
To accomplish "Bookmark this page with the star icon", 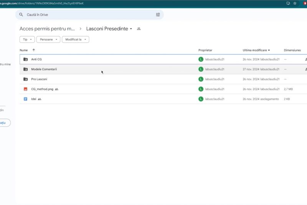I will pyautogui.click(x=295, y=3).
